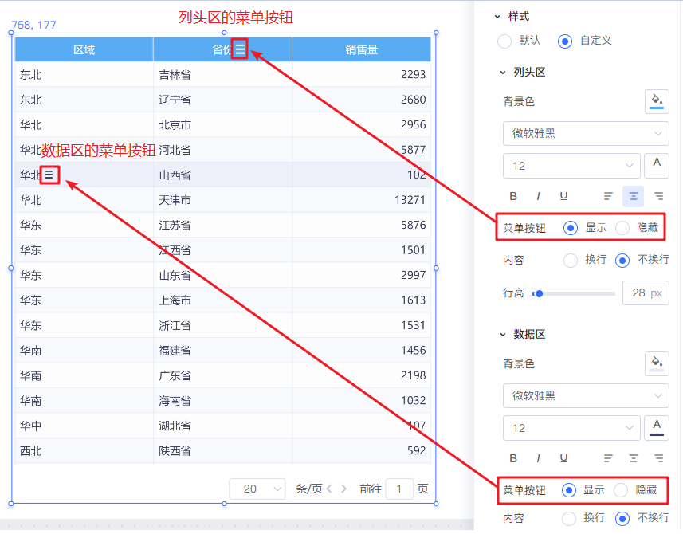Open 列头区 font family dropdown 微软雅黑
Viewport: 683px width, 534px height.
point(586,133)
